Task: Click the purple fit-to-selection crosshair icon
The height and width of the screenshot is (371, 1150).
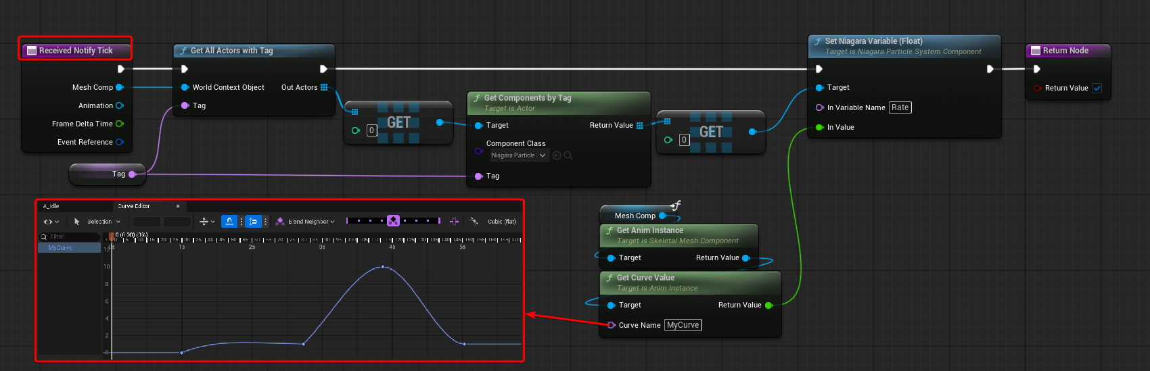Action: tap(454, 221)
